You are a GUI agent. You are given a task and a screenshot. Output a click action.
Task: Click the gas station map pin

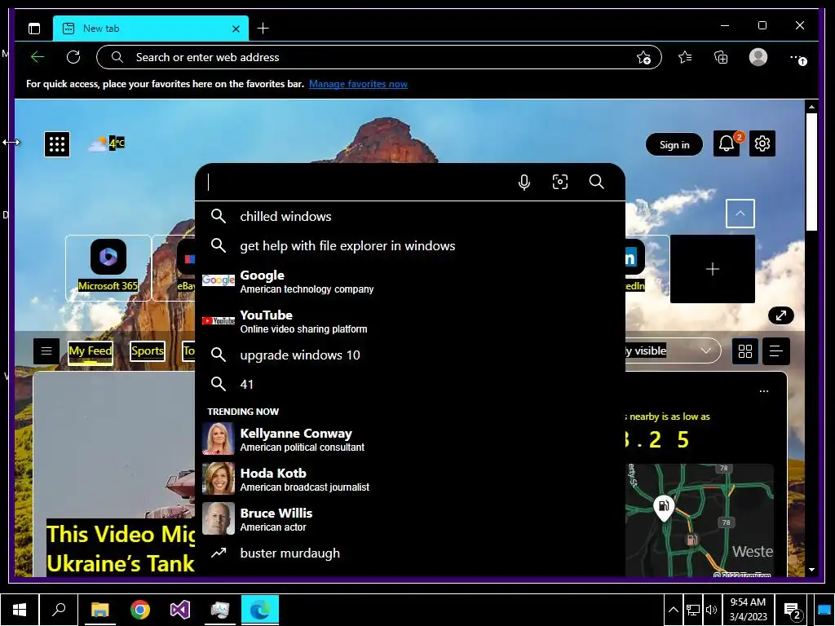664,507
